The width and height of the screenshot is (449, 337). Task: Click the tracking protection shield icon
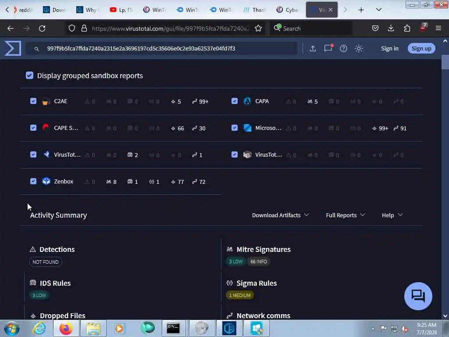(72, 28)
